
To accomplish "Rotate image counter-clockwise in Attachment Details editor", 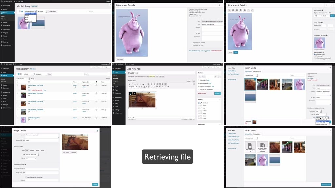I will (x=233, y=10).
